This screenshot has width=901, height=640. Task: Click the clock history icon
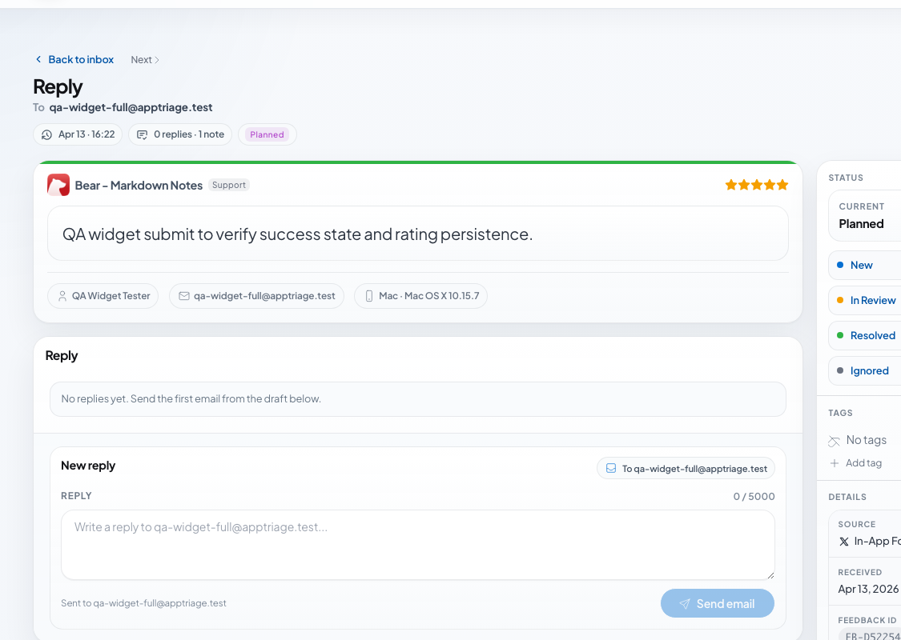(46, 135)
